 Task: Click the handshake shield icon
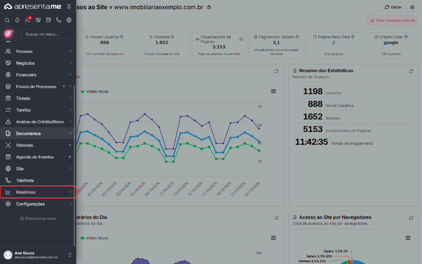point(38,20)
